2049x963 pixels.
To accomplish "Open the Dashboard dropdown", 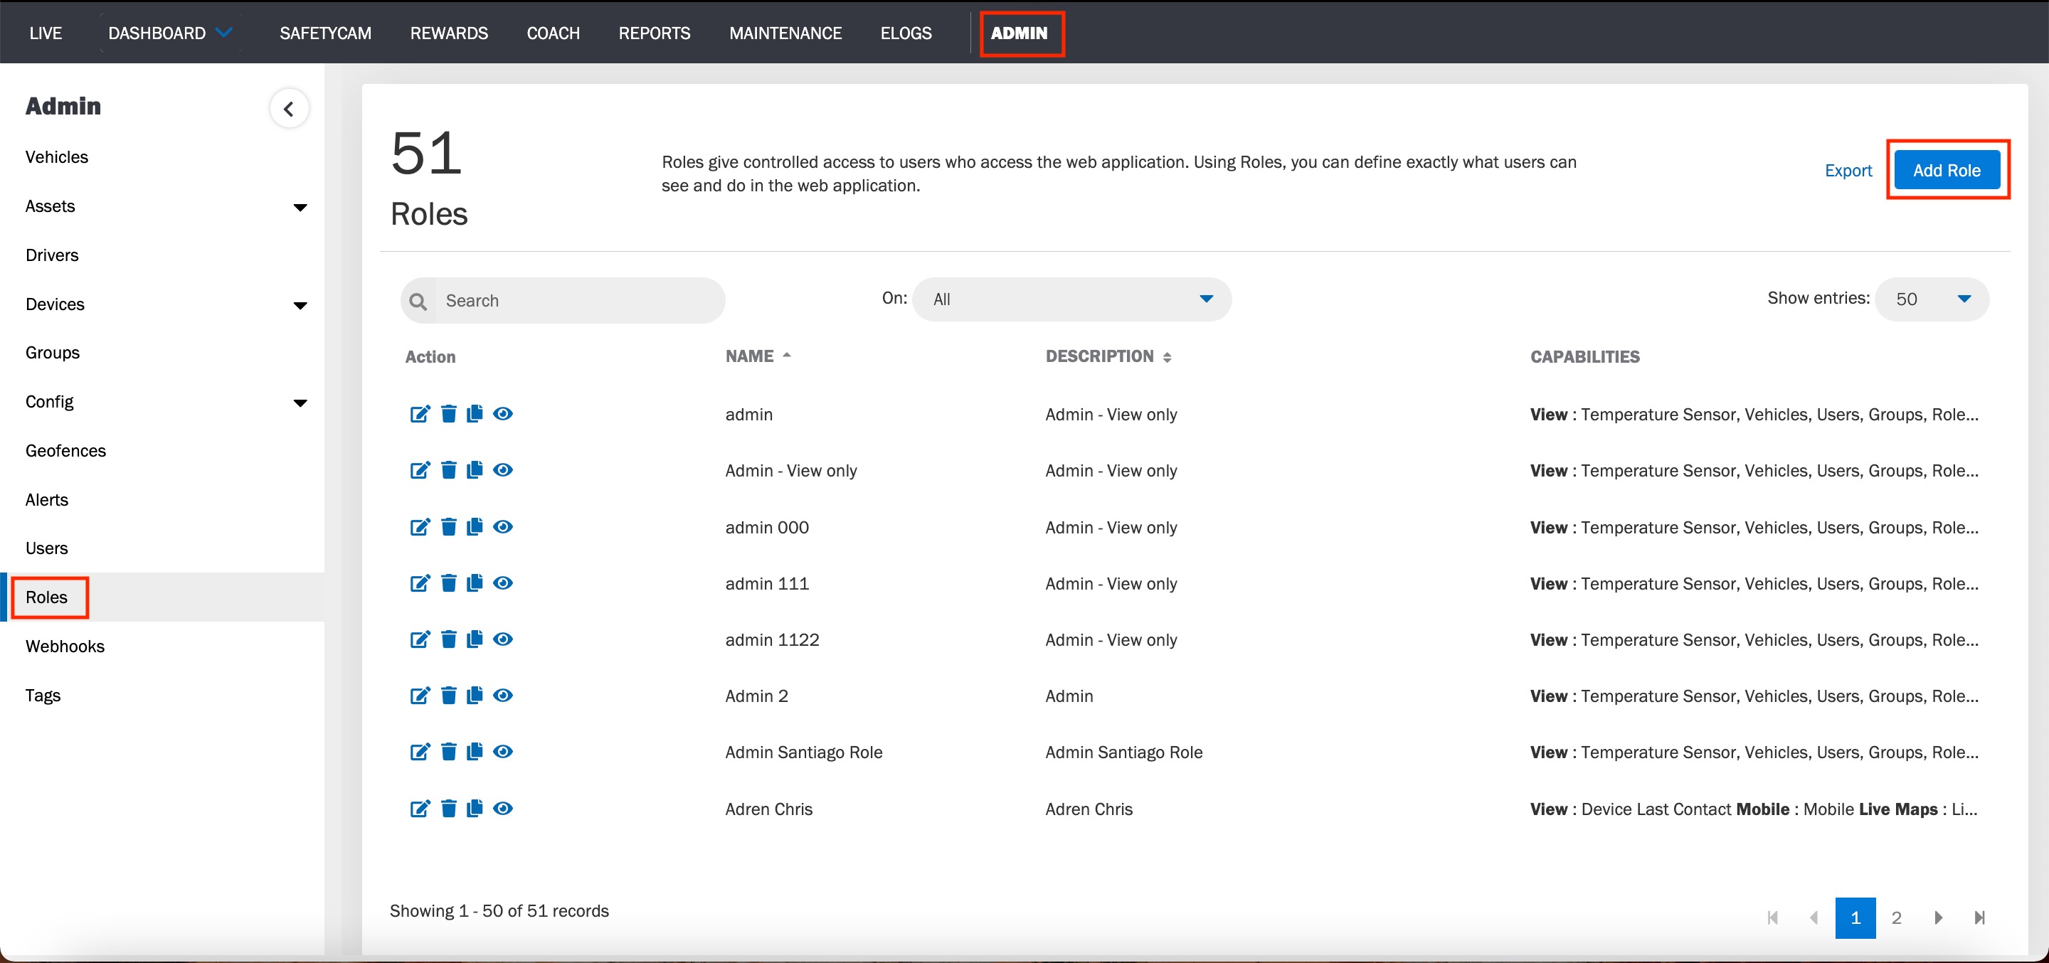I will 170,33.
